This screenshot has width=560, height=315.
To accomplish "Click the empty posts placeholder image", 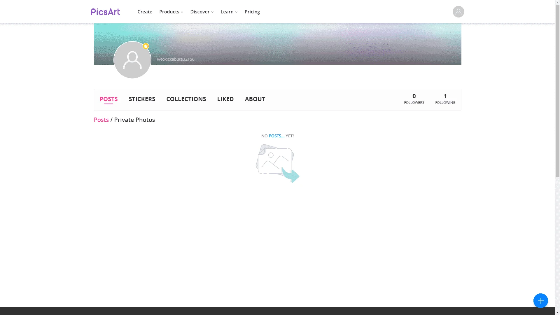I will pyautogui.click(x=277, y=163).
